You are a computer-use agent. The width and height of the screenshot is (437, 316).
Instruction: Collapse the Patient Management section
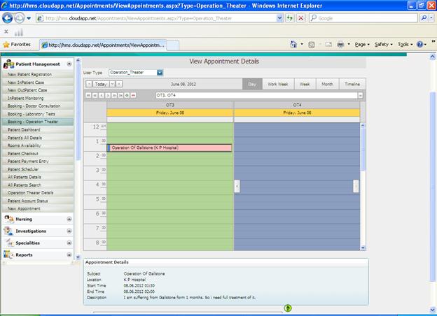point(69,64)
